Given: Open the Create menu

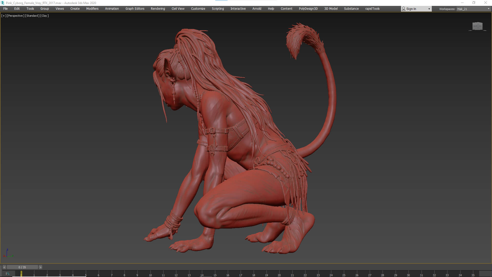Looking at the screenshot, I should click(x=75, y=9).
